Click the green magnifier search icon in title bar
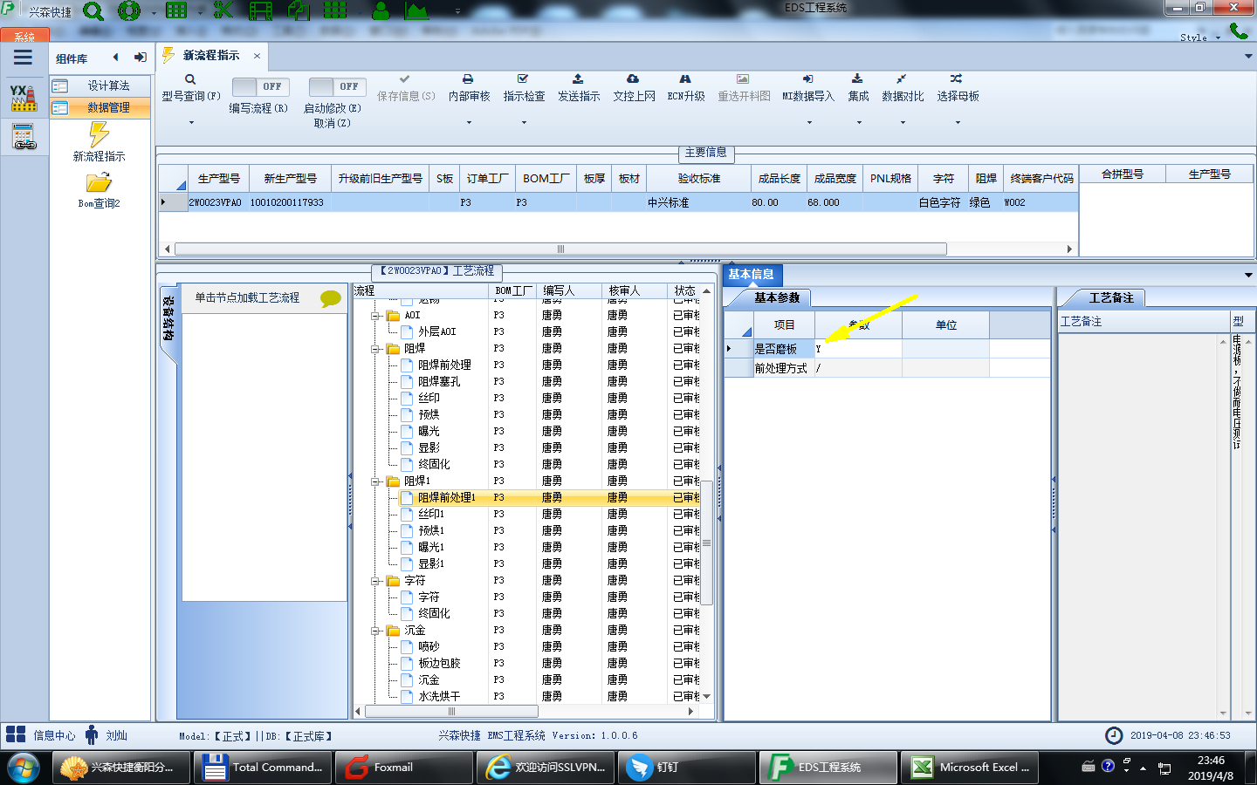Viewport: 1257px width, 785px height. [93, 11]
